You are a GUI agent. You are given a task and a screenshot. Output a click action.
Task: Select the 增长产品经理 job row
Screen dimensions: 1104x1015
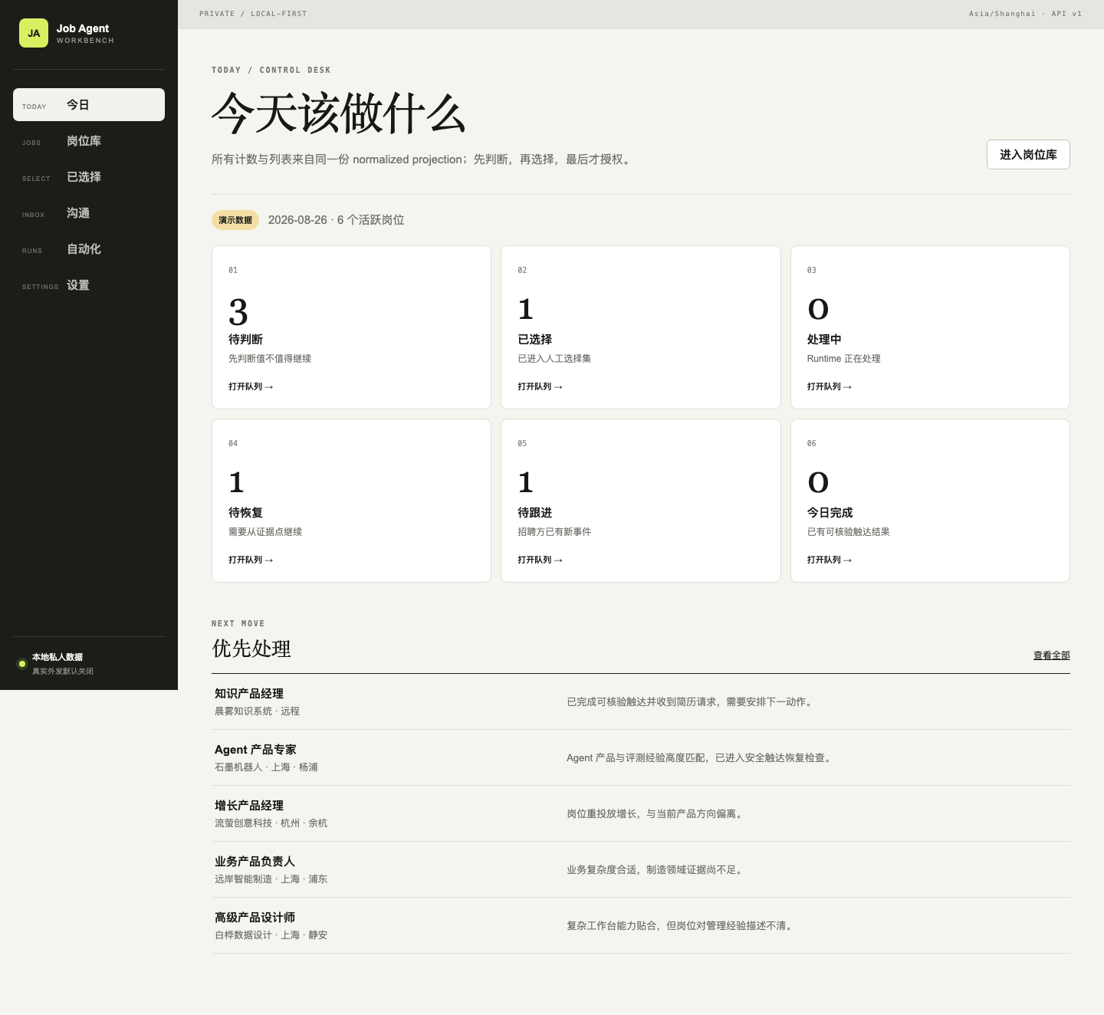[641, 813]
